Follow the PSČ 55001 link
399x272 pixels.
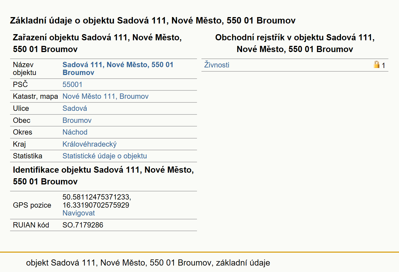[72, 85]
